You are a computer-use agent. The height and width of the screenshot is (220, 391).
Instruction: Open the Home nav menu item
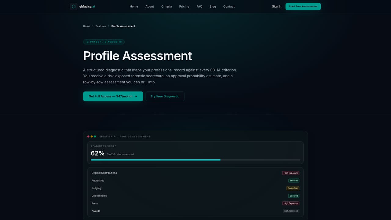pyautogui.click(x=134, y=6)
